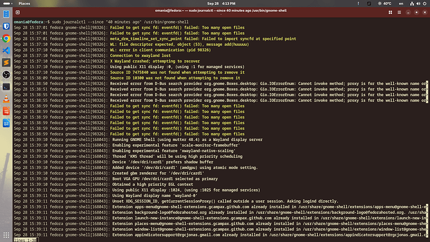Open the clock showing Sep 28 4:13 PM
The width and height of the screenshot is (430, 242).
pyautogui.click(x=221, y=4)
